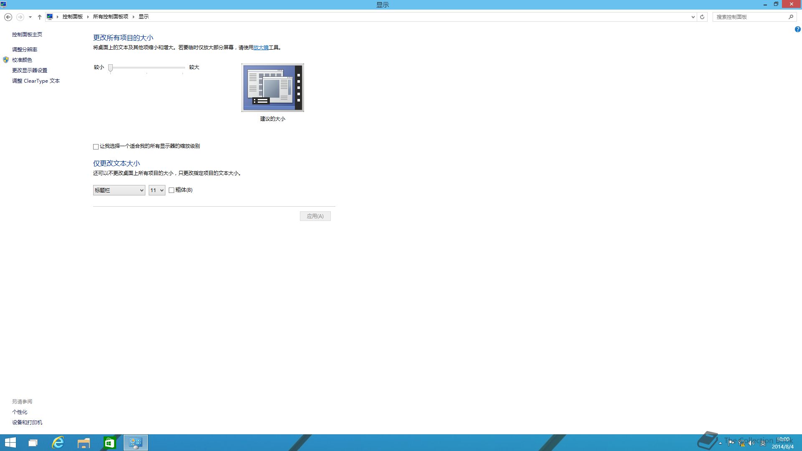Click the search magnifier icon
The image size is (802, 451).
point(791,17)
